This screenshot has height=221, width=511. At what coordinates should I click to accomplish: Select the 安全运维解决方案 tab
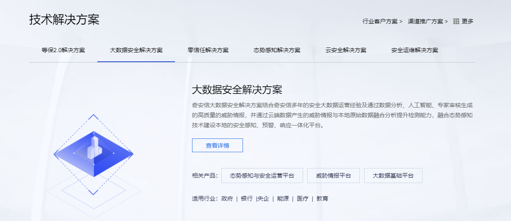[415, 50]
